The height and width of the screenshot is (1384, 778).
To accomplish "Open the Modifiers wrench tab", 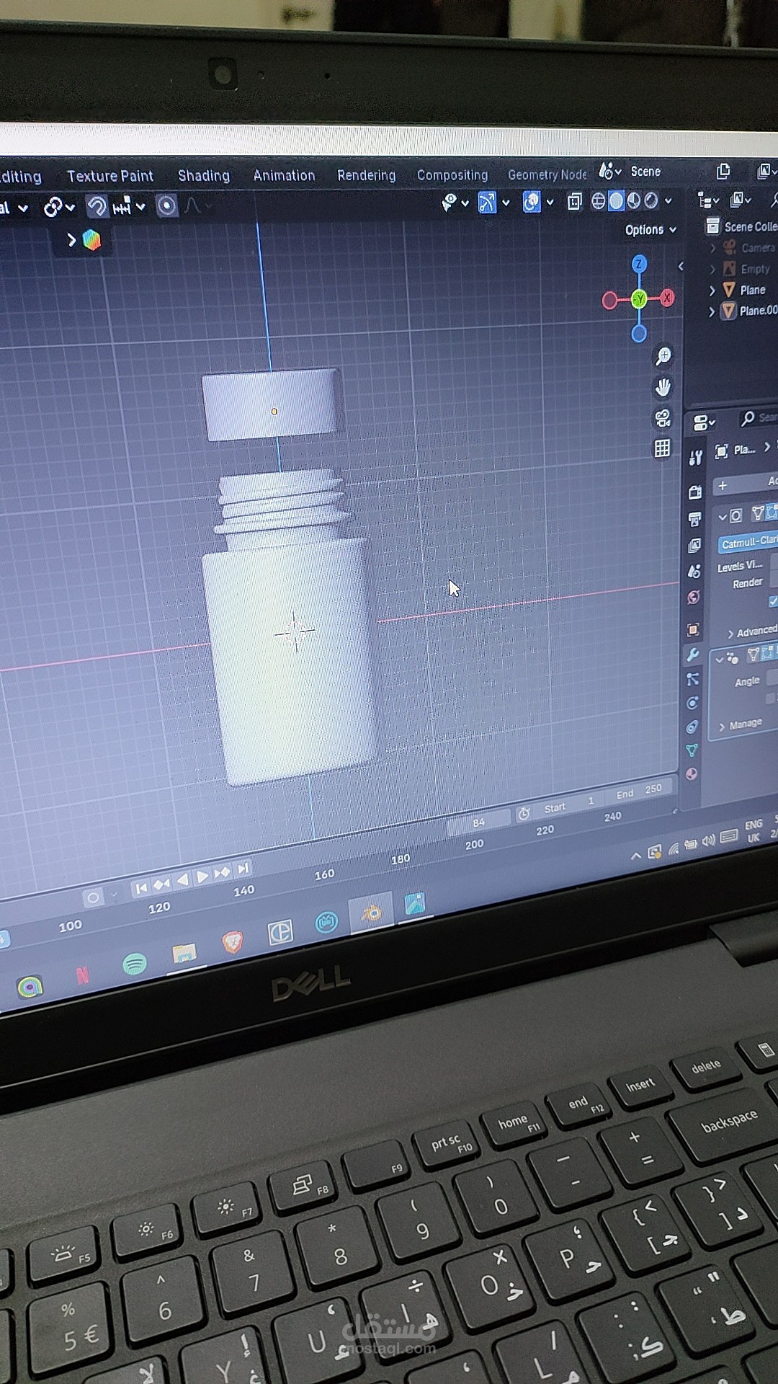I will [x=693, y=655].
